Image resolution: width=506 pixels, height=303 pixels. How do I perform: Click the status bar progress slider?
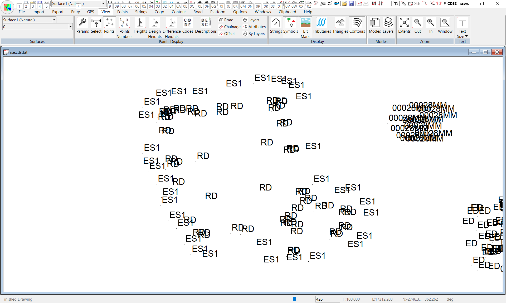click(x=303, y=299)
